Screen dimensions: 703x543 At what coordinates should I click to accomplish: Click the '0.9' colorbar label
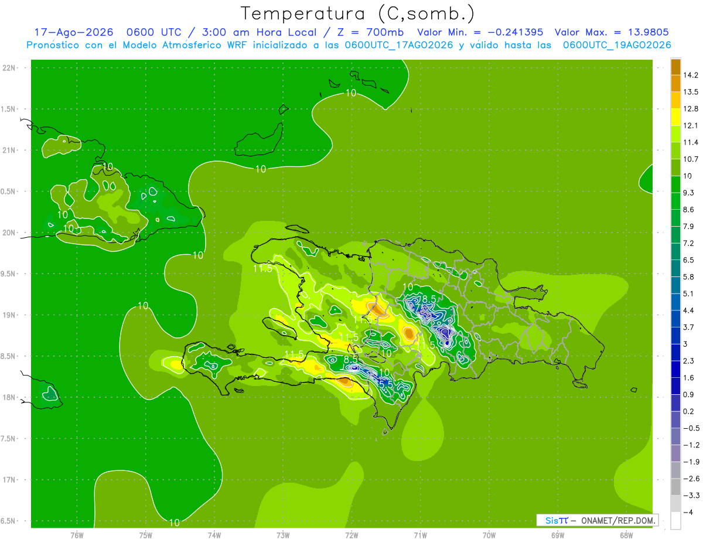click(x=689, y=394)
